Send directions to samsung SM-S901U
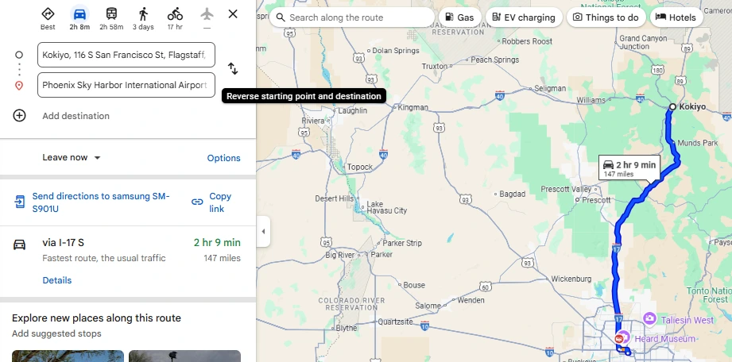Screen dimensions: 732x362 click(x=101, y=202)
